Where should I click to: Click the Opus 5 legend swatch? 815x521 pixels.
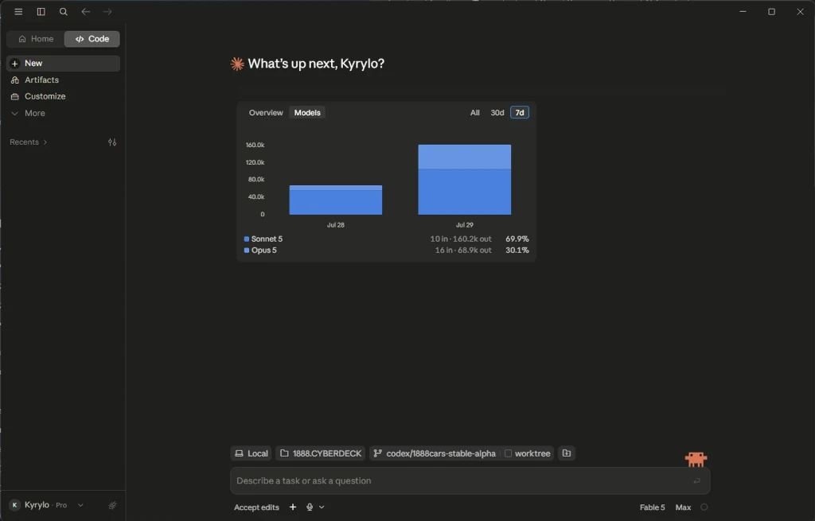point(247,251)
